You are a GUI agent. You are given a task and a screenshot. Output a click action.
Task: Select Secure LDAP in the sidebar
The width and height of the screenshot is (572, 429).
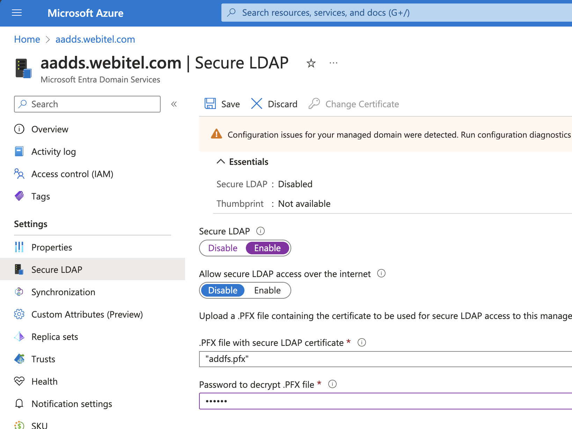(x=93, y=269)
